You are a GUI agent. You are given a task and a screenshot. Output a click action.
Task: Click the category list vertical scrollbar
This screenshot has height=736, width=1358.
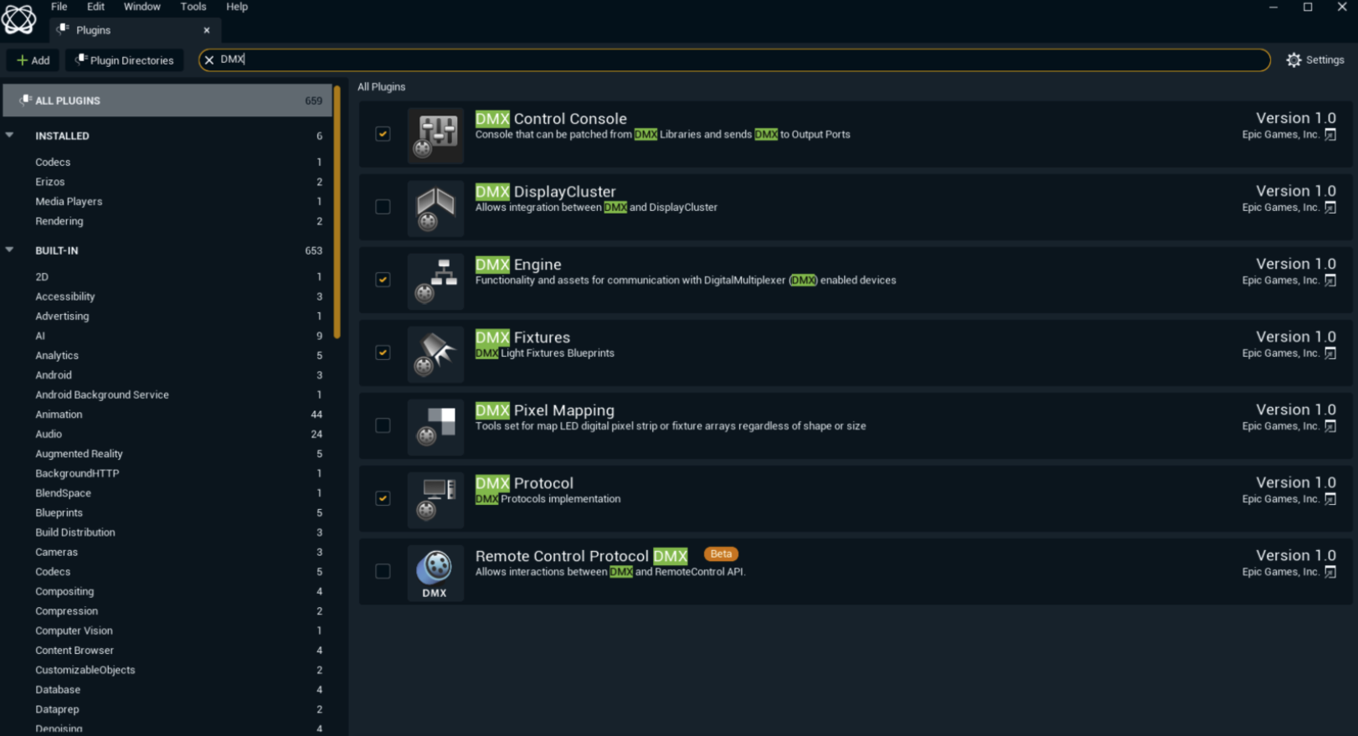point(337,209)
